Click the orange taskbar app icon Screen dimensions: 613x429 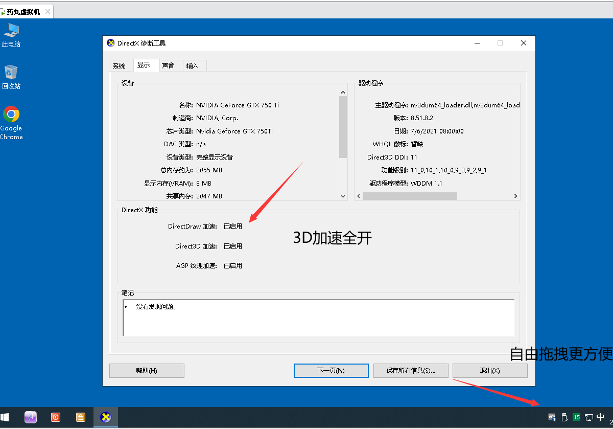pyautogui.click(x=81, y=417)
